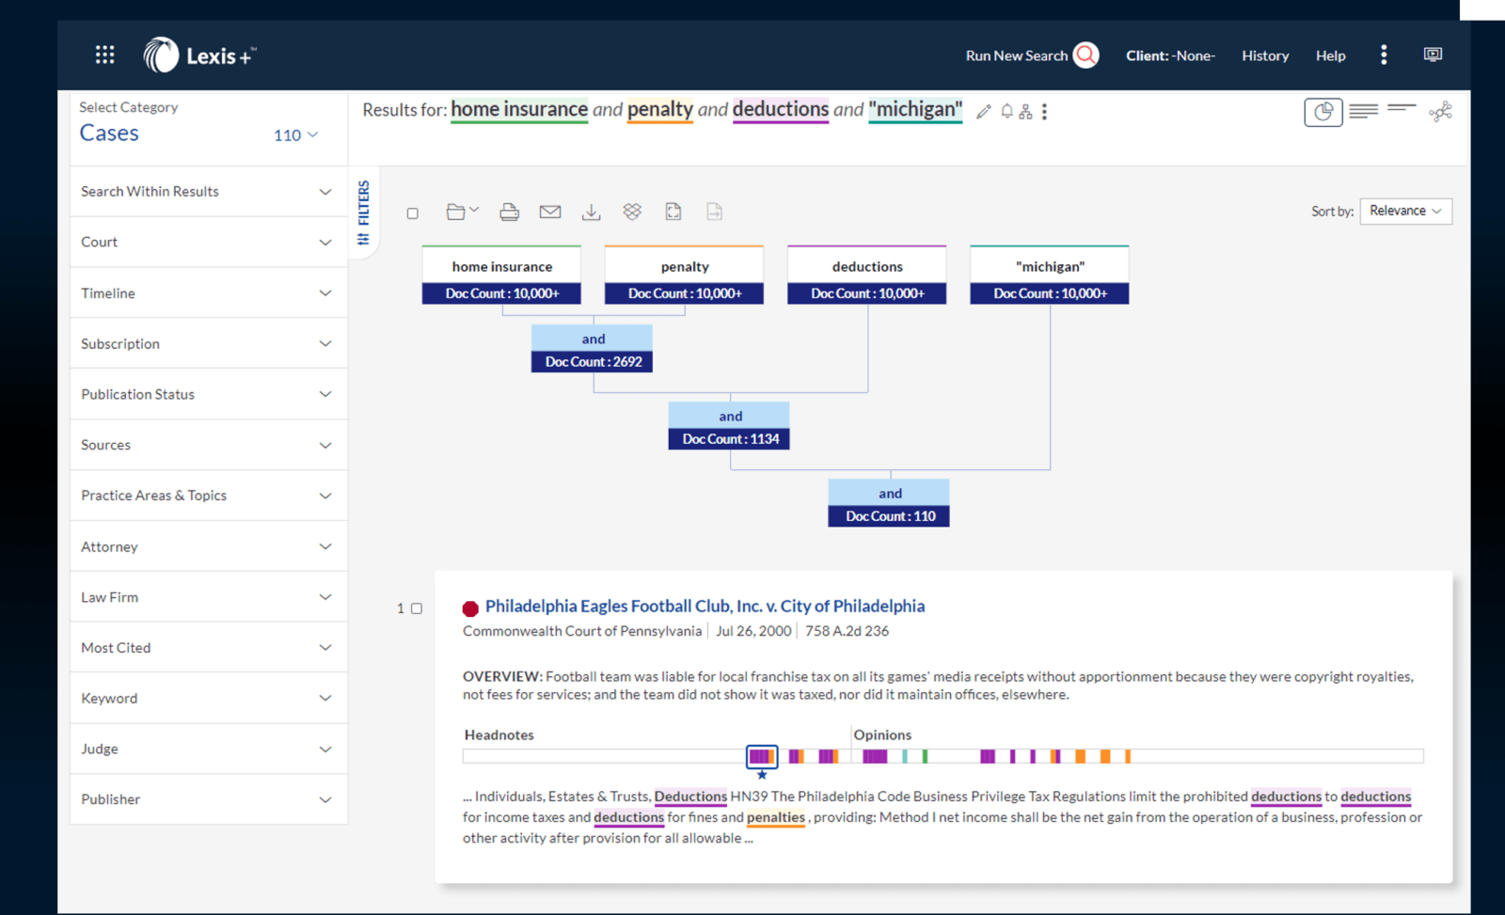Print the selected results
The height and width of the screenshot is (915, 1505).
click(509, 211)
